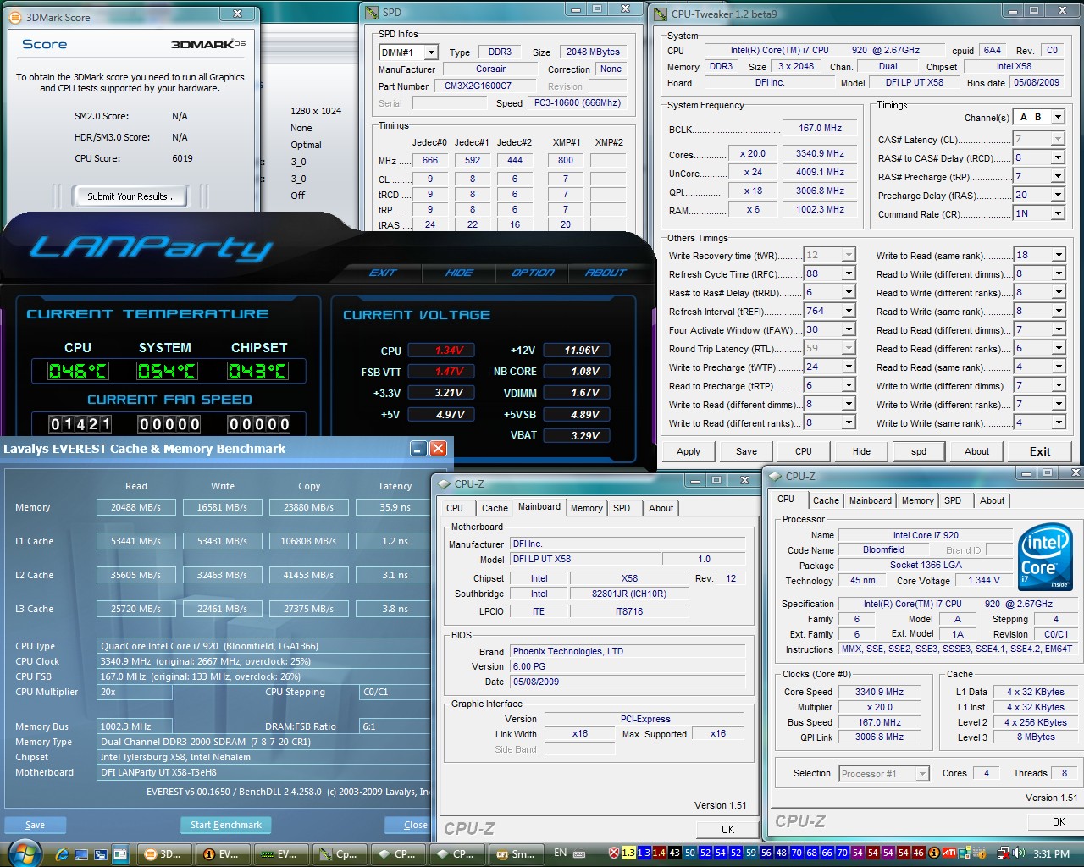
Task: Click the CPU temperature 046°C readout
Action: [x=78, y=371]
